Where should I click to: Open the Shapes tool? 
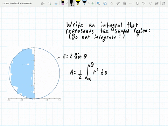pos(99,3)
